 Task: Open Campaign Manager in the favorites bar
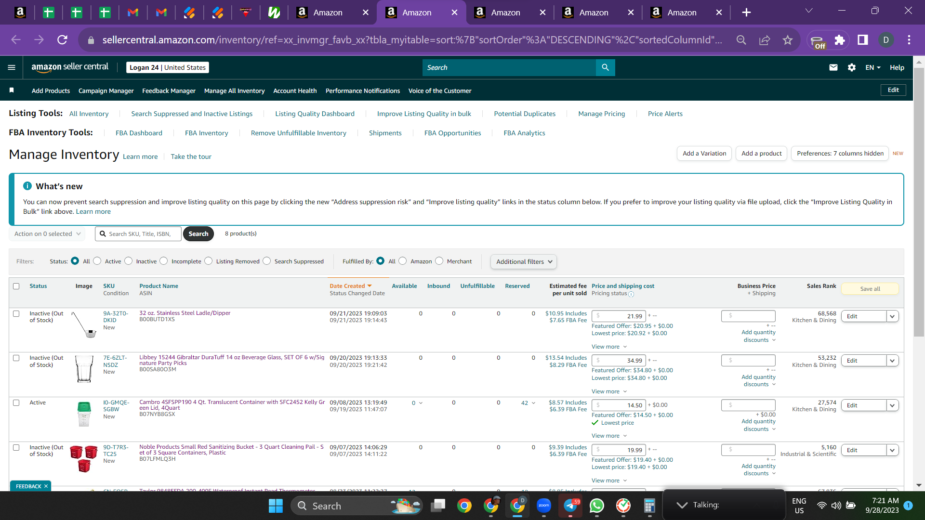[106, 91]
